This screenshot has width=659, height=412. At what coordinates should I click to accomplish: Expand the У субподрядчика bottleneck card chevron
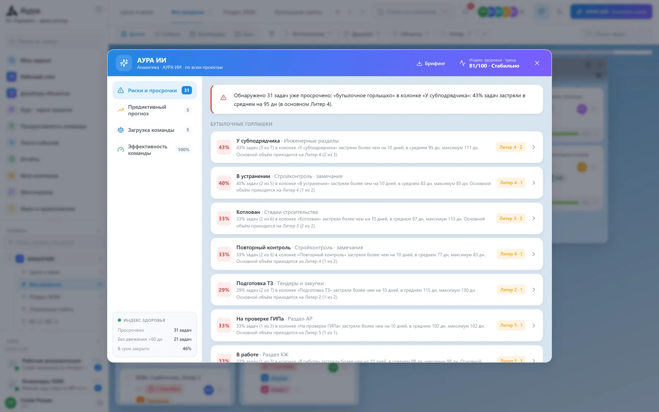tap(534, 147)
